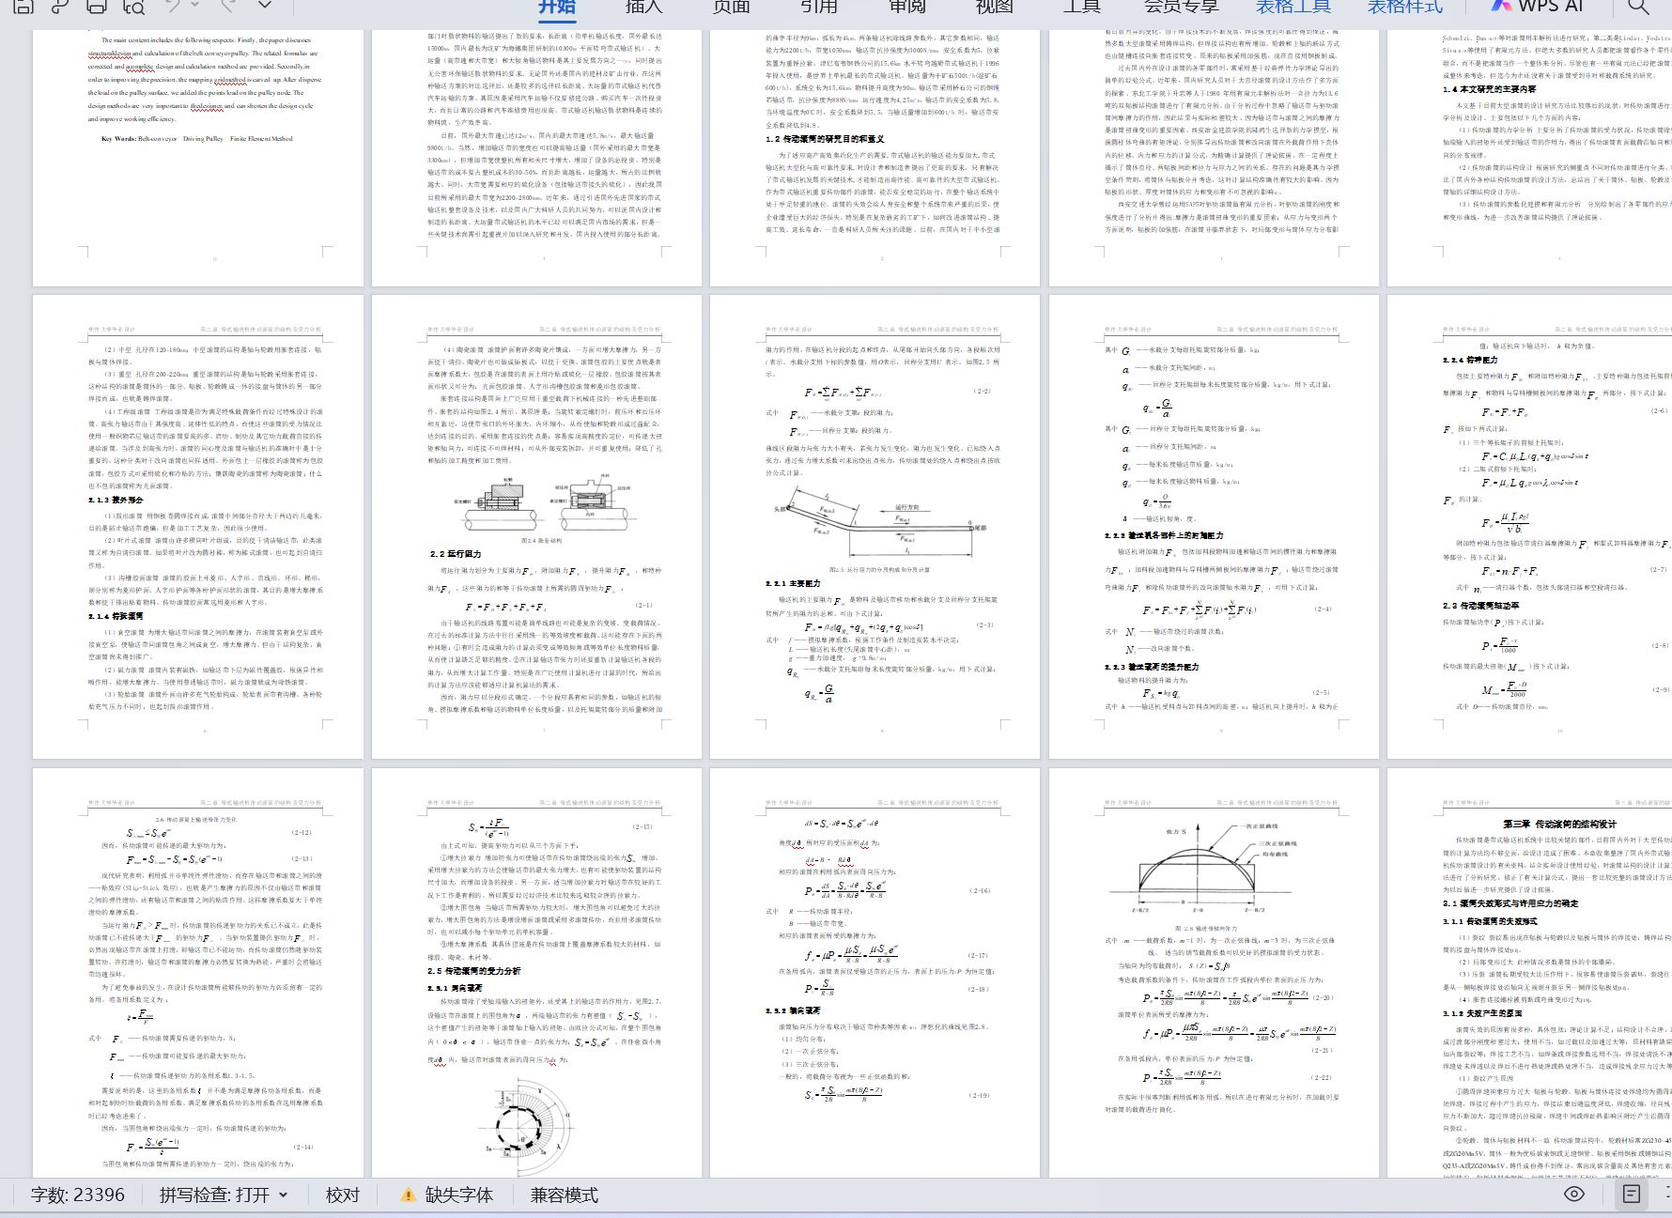
Task: Click the Save icon in quick access toolbar
Action: [x=23, y=6]
